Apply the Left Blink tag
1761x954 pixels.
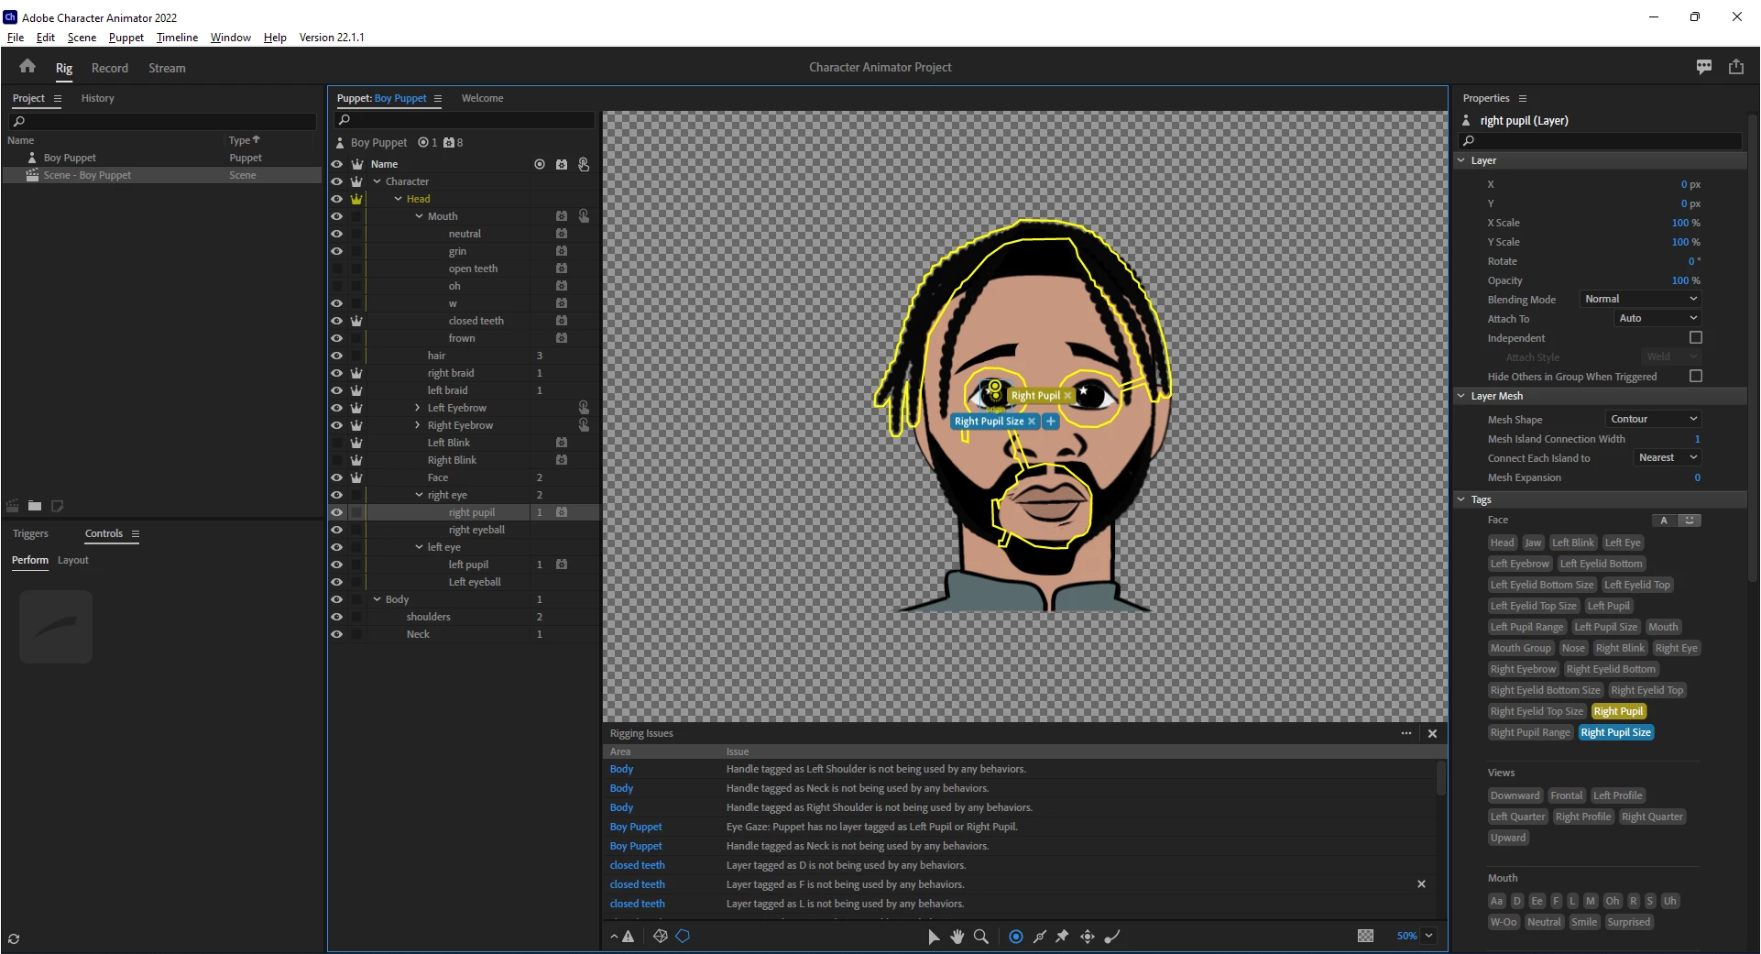tap(1573, 543)
